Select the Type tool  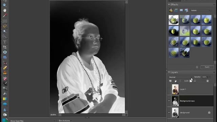point(5,42)
